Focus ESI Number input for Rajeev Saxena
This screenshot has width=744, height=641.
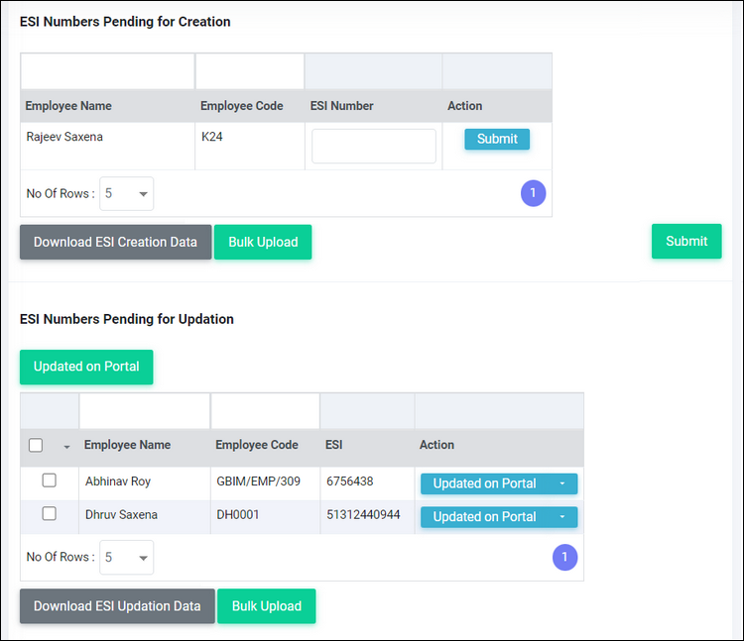[x=374, y=147]
